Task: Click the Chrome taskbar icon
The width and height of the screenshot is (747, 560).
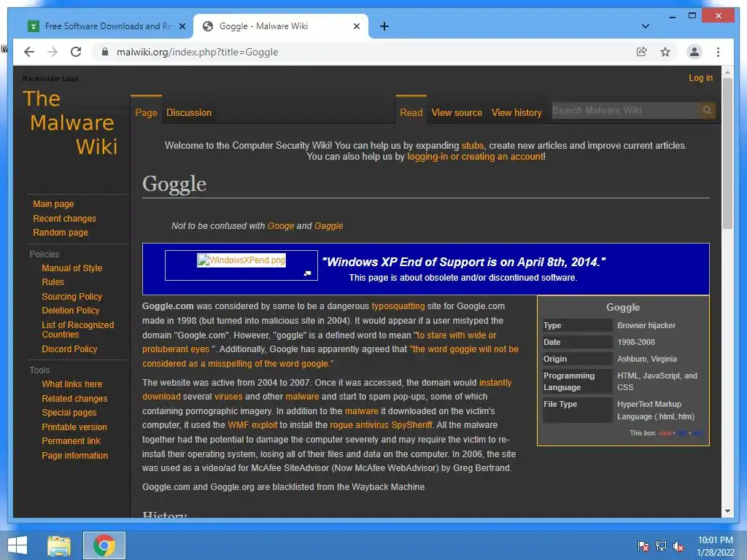Action: (x=104, y=545)
